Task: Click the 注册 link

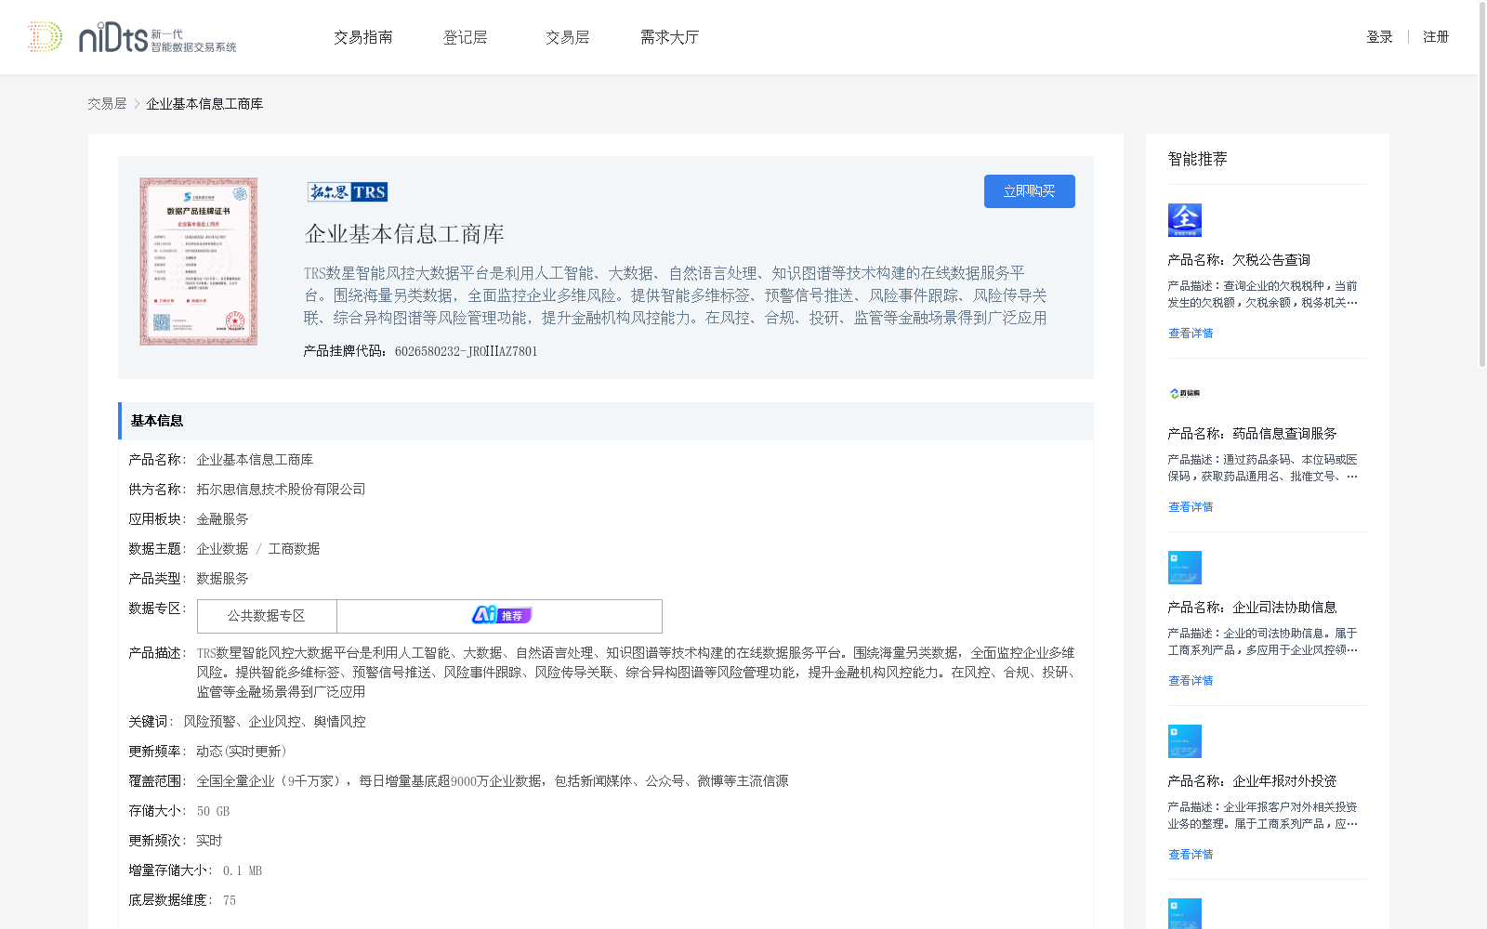Action: coord(1436,37)
